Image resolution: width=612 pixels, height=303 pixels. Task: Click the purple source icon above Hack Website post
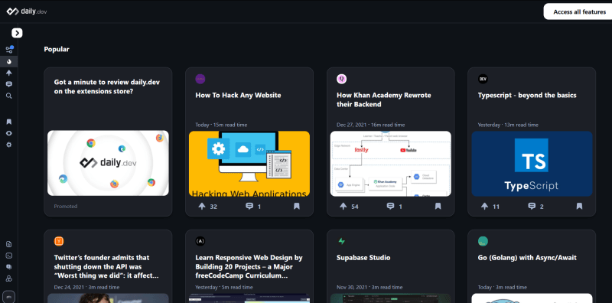(200, 79)
